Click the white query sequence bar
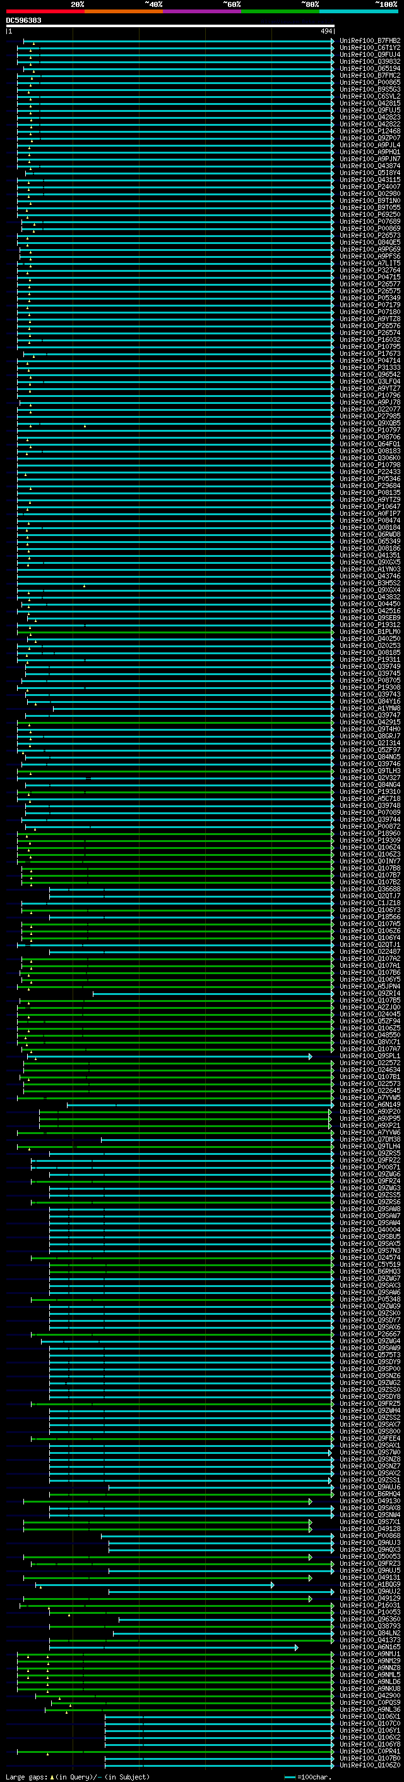Viewport: 404px width, 1782px height. pyautogui.click(x=170, y=27)
